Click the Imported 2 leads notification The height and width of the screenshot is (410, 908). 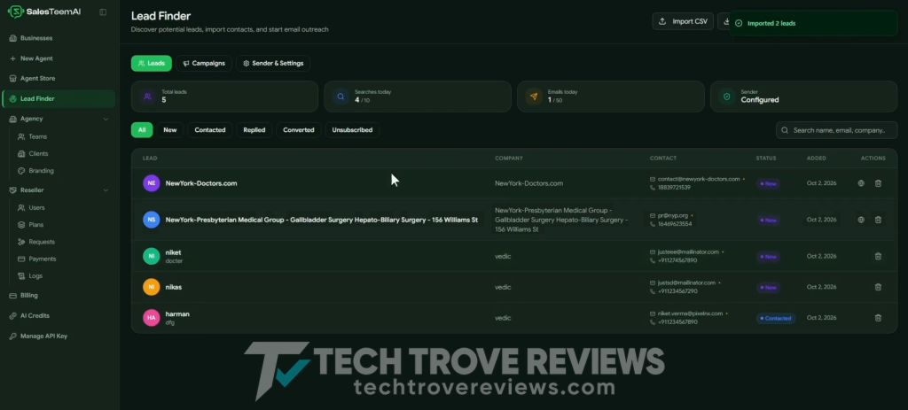click(812, 23)
